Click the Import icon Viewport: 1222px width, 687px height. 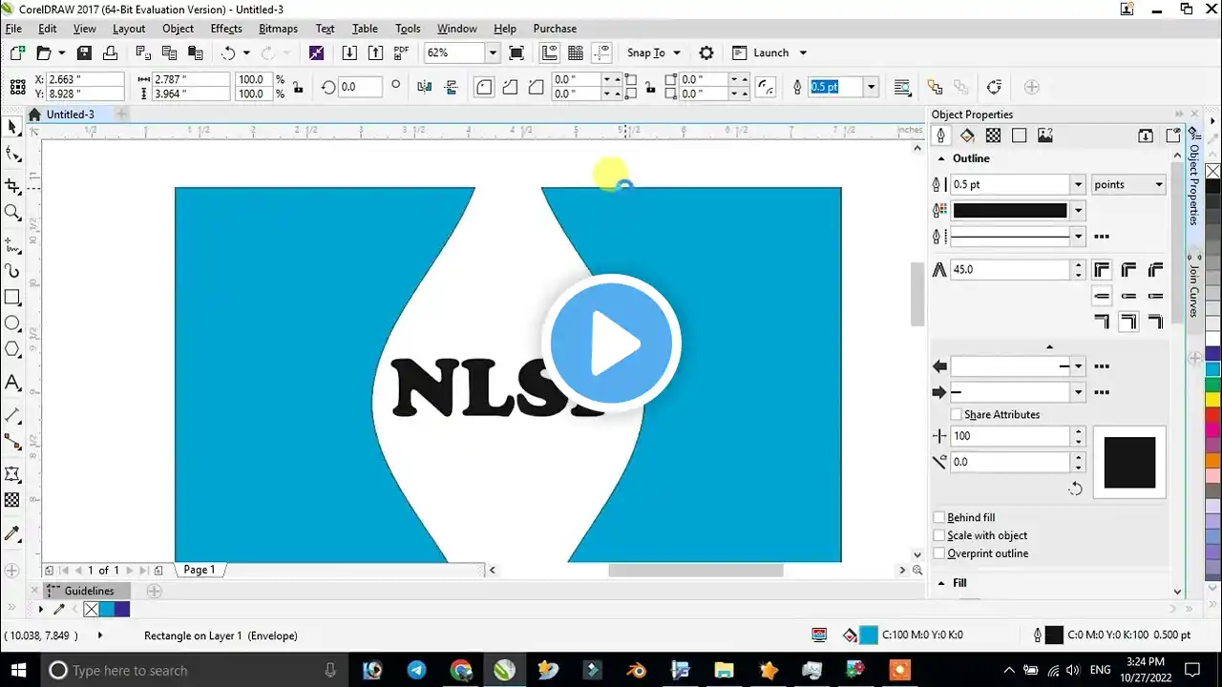tap(349, 53)
